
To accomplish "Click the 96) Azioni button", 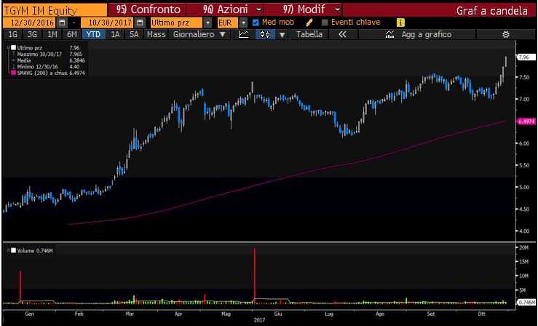I will [x=225, y=9].
